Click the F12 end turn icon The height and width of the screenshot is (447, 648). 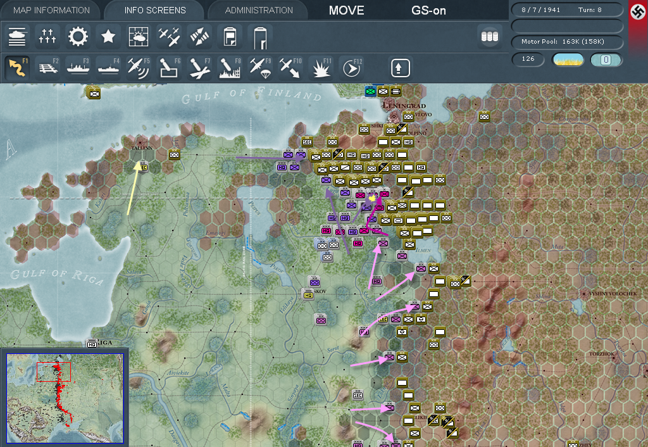[351, 67]
